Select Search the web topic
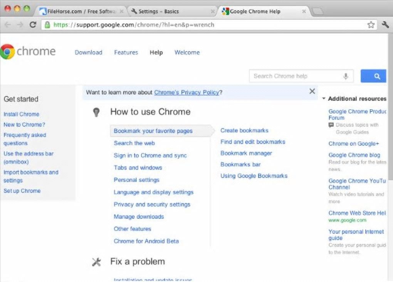393x282 pixels. 134,143
